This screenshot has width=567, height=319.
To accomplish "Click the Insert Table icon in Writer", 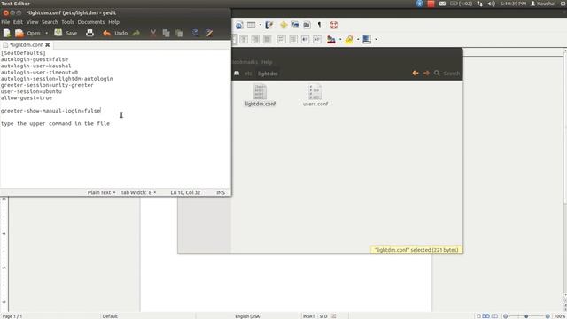I will (x=251, y=25).
